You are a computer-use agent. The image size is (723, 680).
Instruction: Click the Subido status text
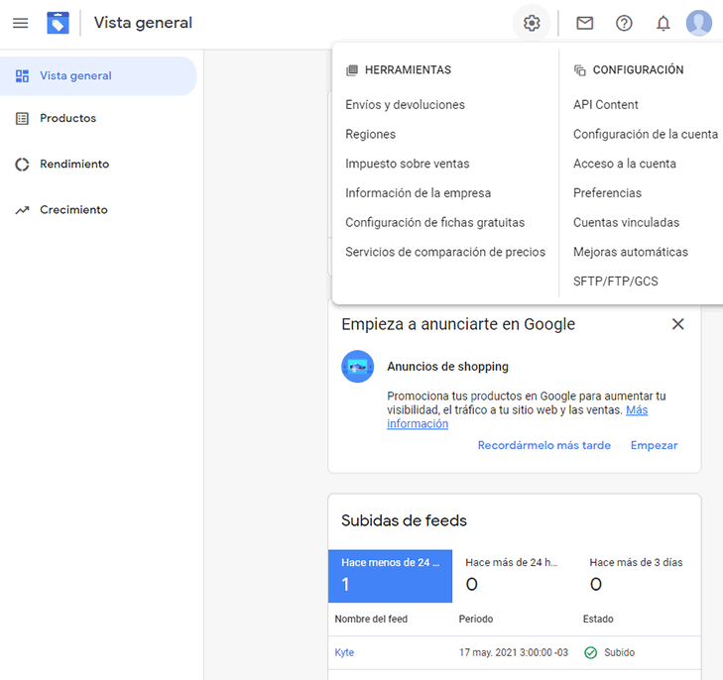619,653
